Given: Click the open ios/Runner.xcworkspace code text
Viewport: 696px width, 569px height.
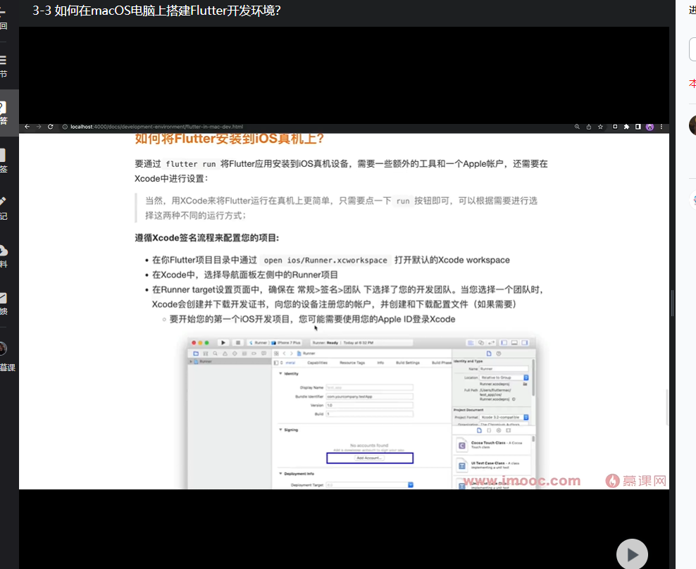Looking at the screenshot, I should (325, 261).
